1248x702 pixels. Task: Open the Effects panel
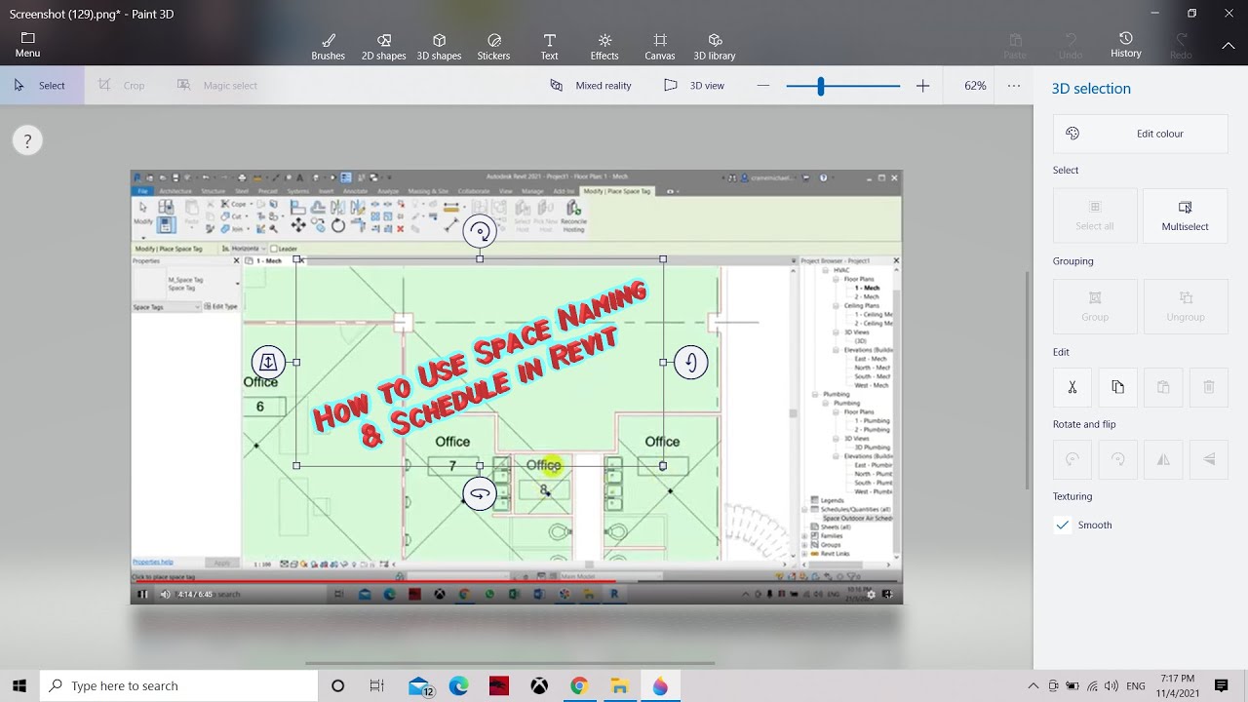(604, 47)
